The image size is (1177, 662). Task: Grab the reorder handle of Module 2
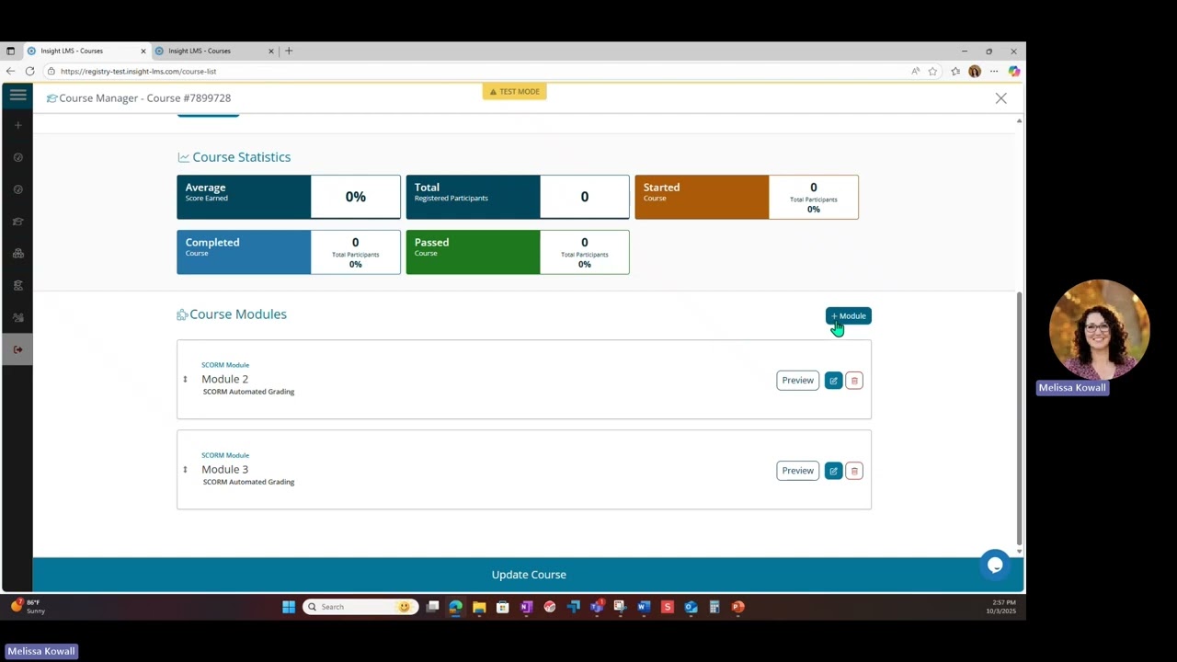[x=185, y=380]
